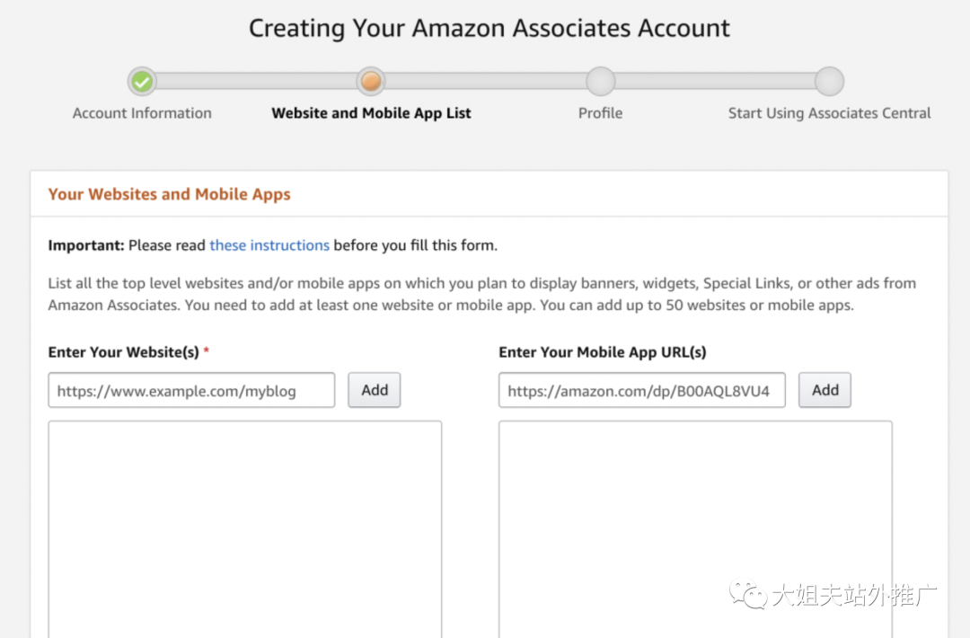Viewport: 970px width, 638px height.
Task: Click the mobile app URL input field
Action: 641,391
